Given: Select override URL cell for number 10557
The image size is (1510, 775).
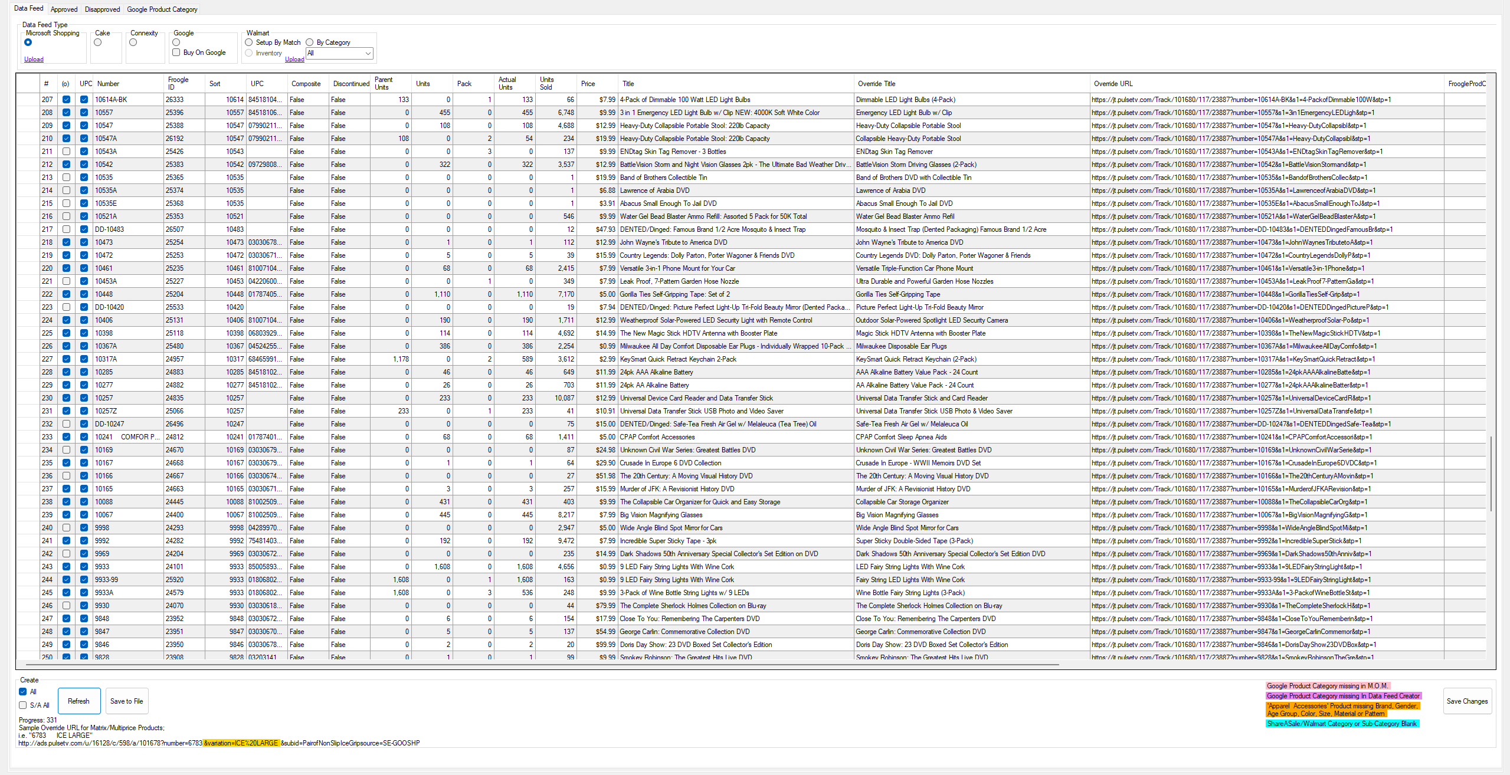Looking at the screenshot, I should (1267, 113).
